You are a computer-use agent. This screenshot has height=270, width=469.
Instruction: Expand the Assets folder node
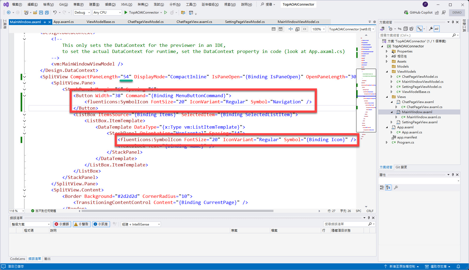pos(387,62)
